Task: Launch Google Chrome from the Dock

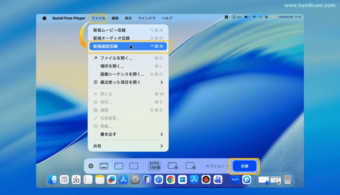Action: click(170, 180)
